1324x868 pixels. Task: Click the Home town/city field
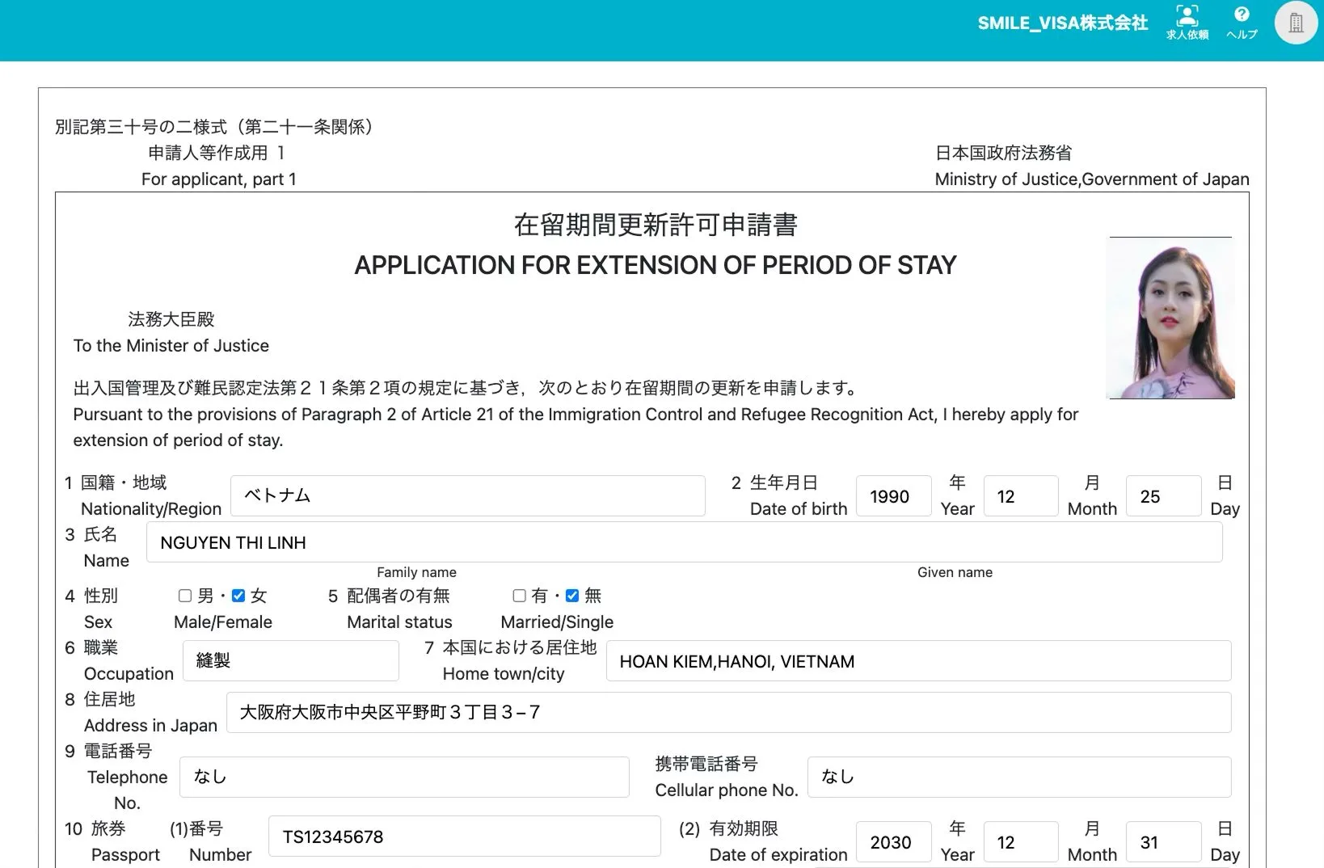[x=917, y=661]
